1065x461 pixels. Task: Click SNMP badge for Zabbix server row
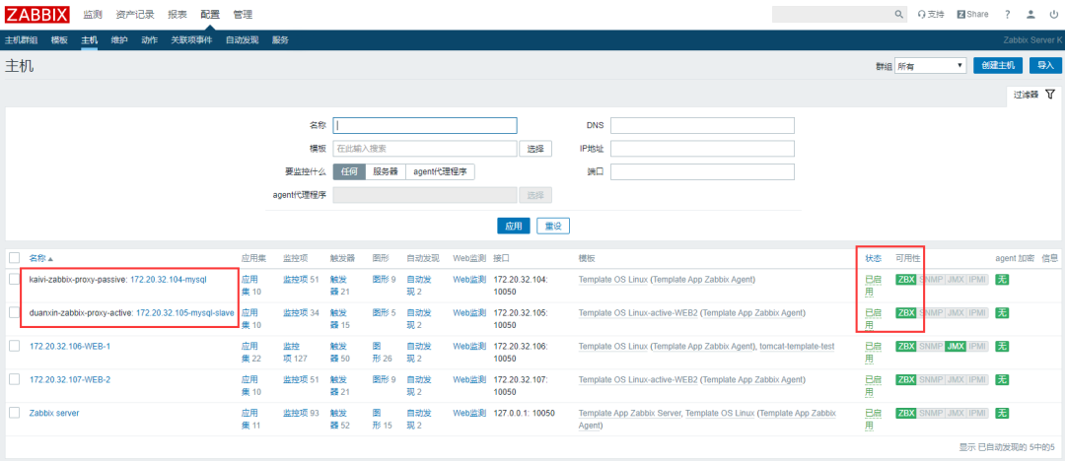[x=930, y=413]
